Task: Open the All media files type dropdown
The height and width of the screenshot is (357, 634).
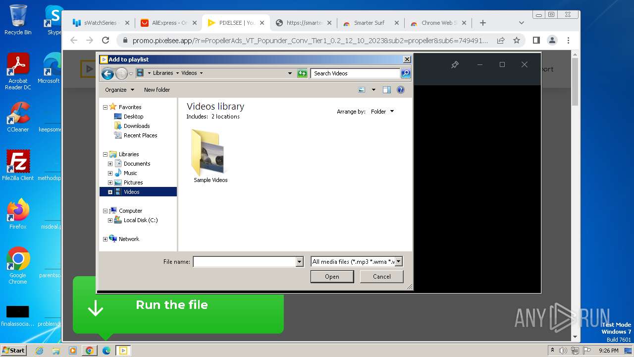Action: coord(399,261)
